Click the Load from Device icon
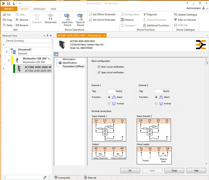 (x=67, y=17)
